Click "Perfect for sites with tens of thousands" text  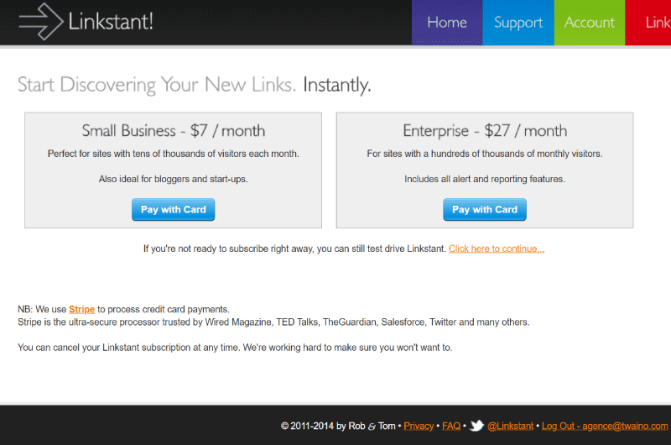(174, 154)
